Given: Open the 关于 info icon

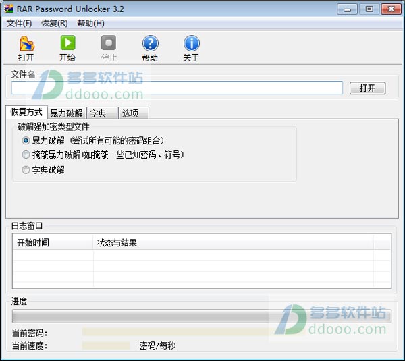Looking at the screenshot, I should click(x=192, y=43).
